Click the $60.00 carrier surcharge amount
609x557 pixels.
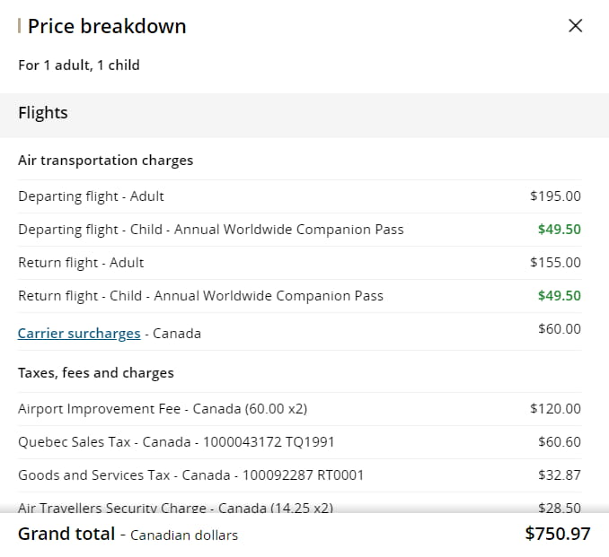point(559,329)
